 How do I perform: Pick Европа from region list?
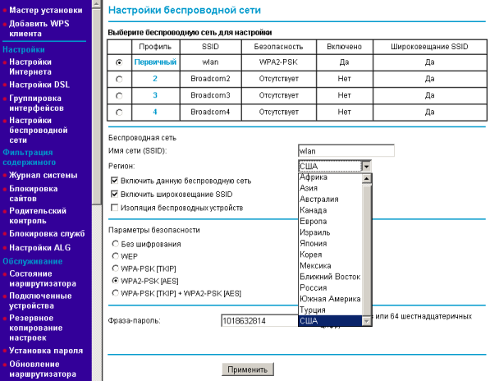[330, 221]
